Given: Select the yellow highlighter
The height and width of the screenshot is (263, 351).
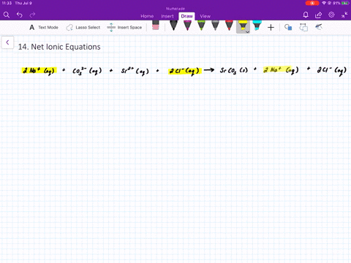Looking at the screenshot, I should pos(243,26).
